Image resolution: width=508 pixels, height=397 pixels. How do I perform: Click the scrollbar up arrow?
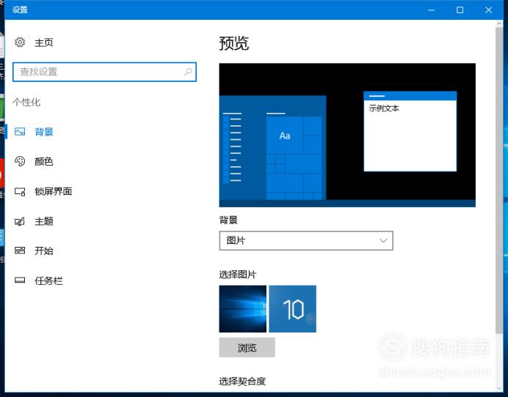click(499, 24)
